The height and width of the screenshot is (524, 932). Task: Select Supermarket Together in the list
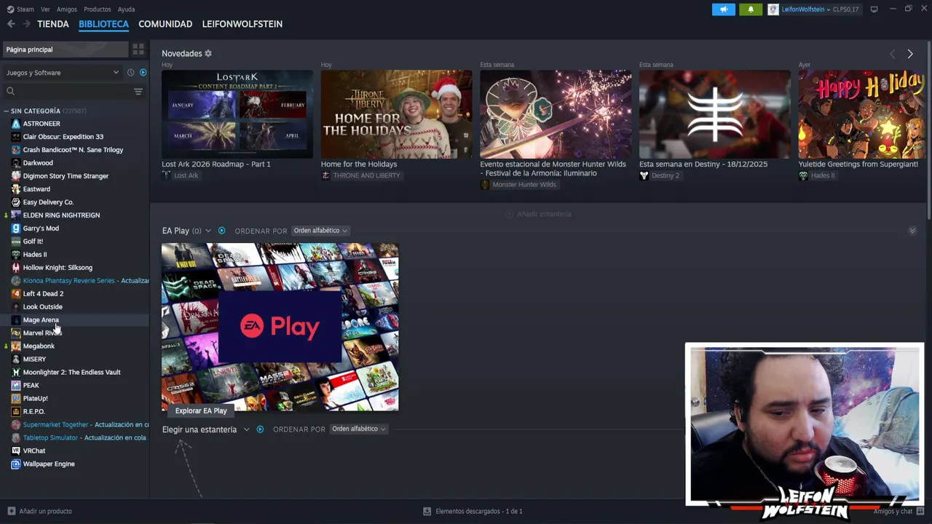pos(55,425)
